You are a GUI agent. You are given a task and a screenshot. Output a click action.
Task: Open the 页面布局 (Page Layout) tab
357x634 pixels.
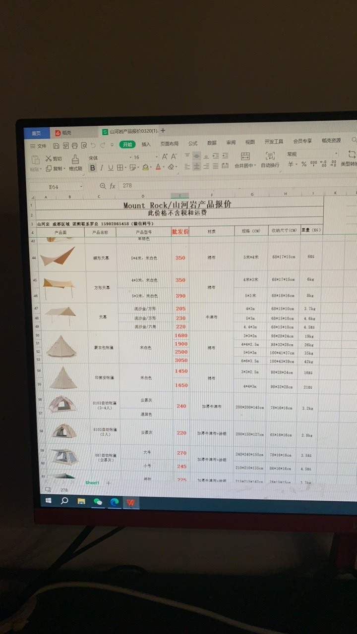click(169, 144)
